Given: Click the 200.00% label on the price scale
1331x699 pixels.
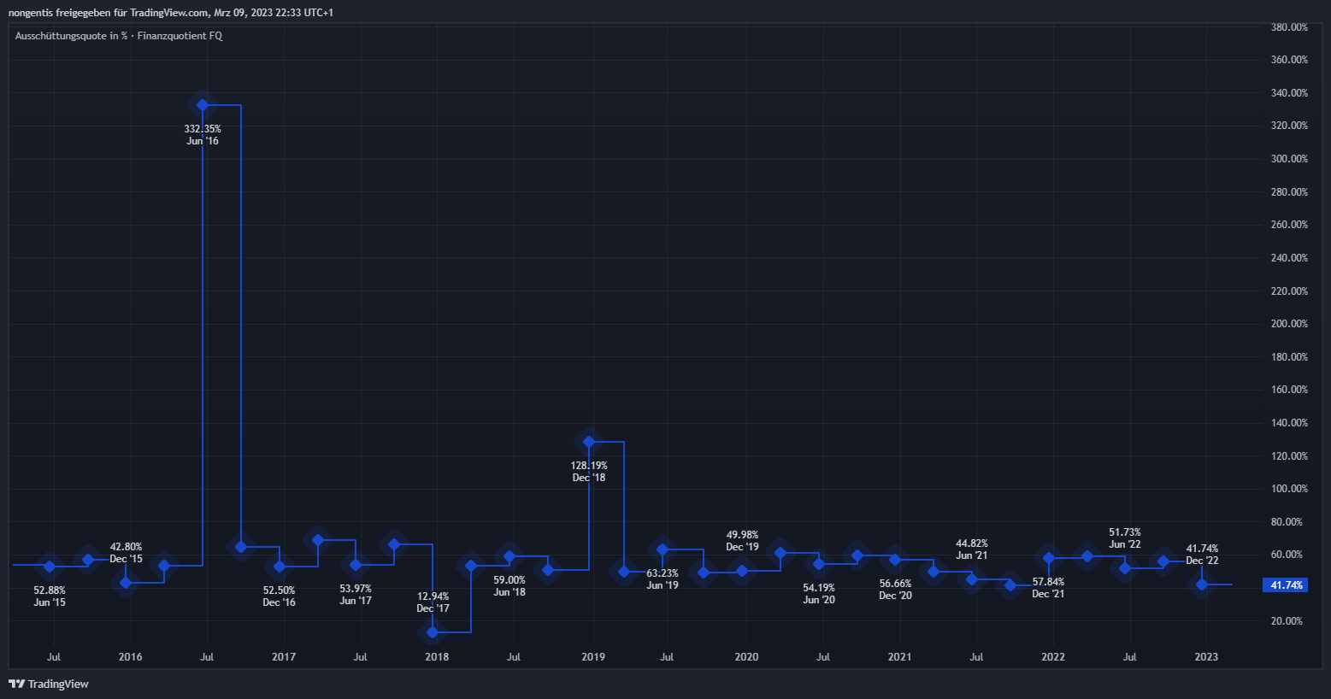Looking at the screenshot, I should (x=1289, y=324).
